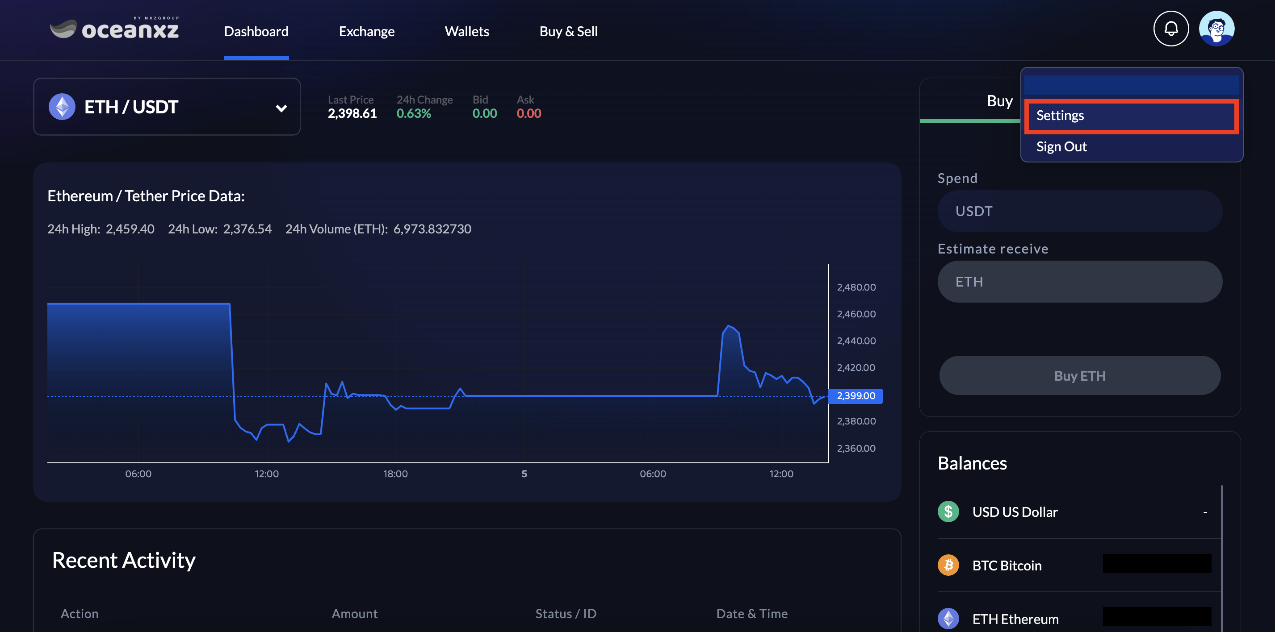Click the notification bell icon
The width and height of the screenshot is (1275, 632).
(1170, 29)
